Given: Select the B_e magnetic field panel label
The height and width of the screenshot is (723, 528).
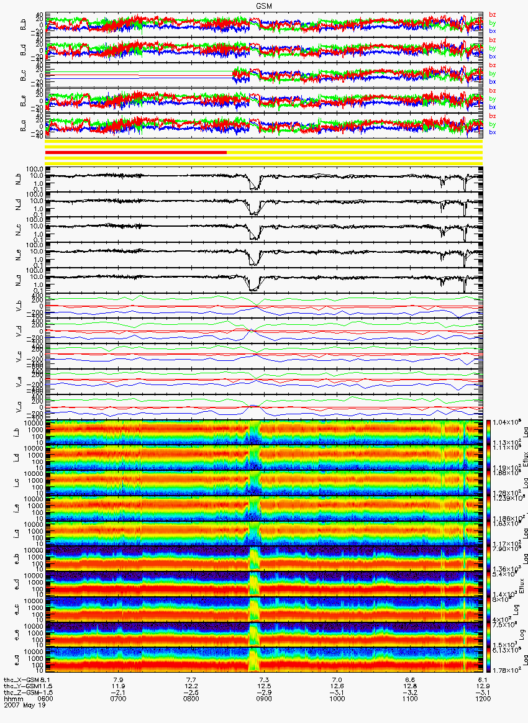Looking at the screenshot, I should (x=23, y=101).
